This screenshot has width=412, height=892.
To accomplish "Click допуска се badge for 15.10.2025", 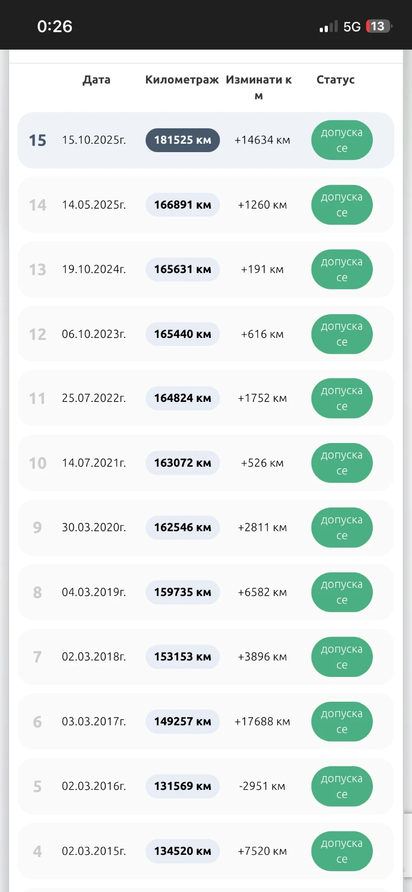I will pos(342,140).
